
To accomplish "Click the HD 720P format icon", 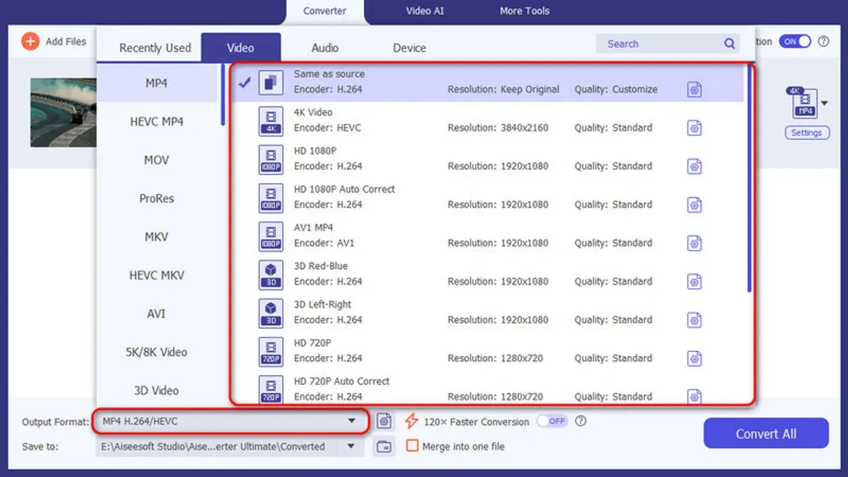I will coord(271,351).
